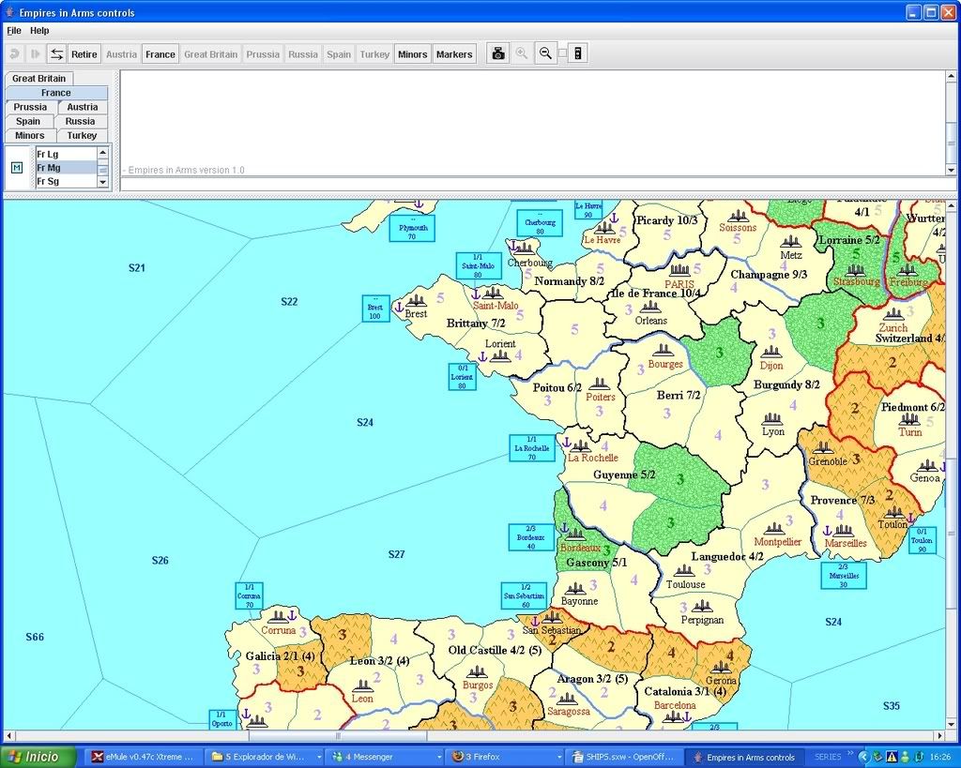Screen dimensions: 961x768
Task: Expand the Messenger taskbar group arrow
Action: pyautogui.click(x=439, y=757)
